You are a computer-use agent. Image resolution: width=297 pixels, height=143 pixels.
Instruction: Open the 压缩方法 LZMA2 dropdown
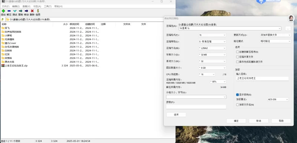point(212,48)
